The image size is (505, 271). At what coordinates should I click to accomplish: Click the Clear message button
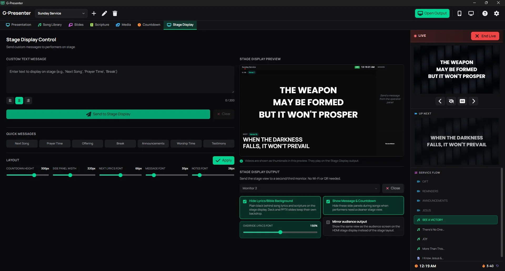click(x=224, y=114)
